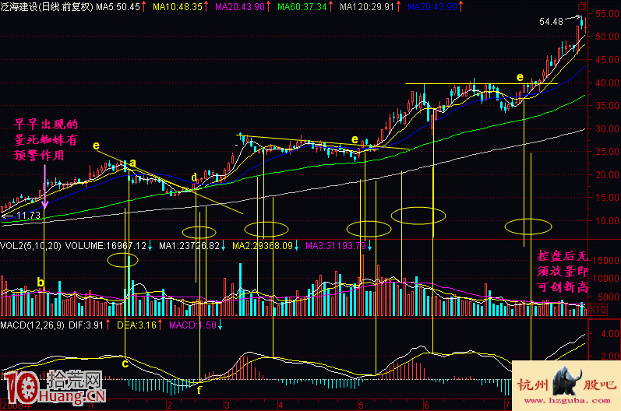Select the MA10:48.35 indicator label
The height and width of the screenshot is (411, 621).
tap(178, 7)
